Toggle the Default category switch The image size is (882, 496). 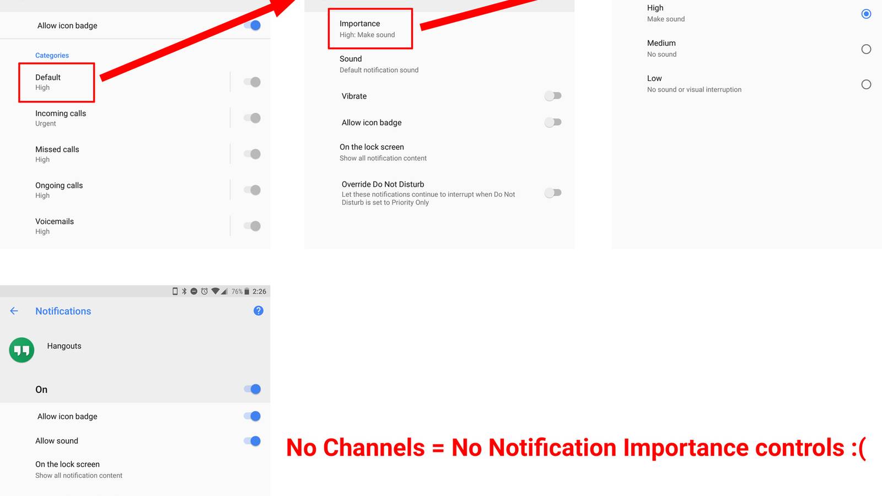[x=252, y=82]
